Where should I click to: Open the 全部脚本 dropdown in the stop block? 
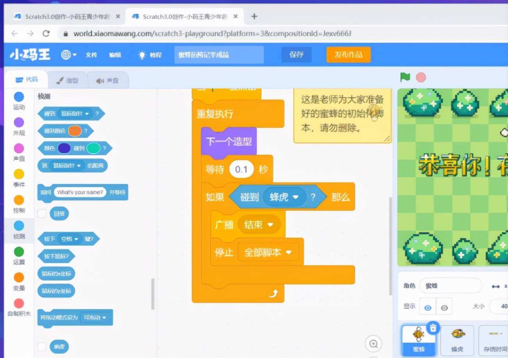(x=268, y=252)
